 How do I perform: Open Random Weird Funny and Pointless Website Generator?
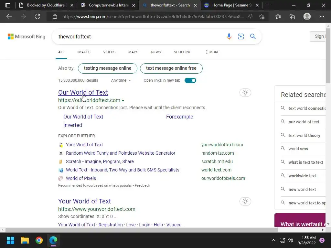click(121, 153)
